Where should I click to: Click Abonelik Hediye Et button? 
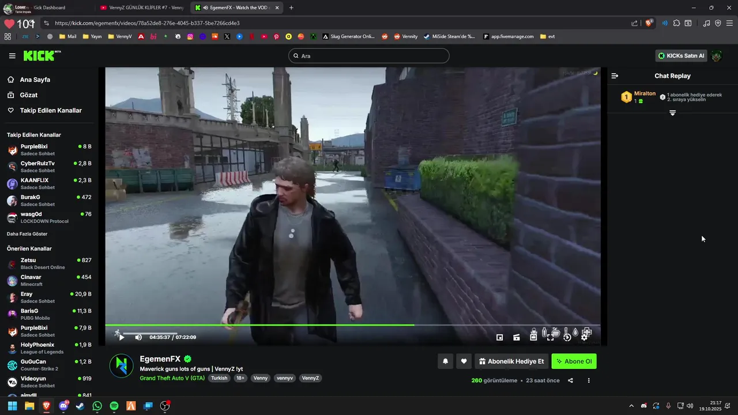coord(511,361)
